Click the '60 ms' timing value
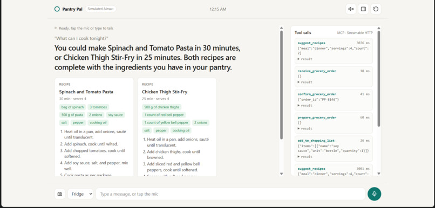This screenshot has height=208, width=435. pyautogui.click(x=365, y=117)
